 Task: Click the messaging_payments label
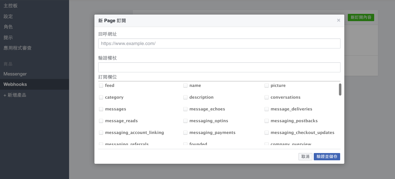click(212, 133)
